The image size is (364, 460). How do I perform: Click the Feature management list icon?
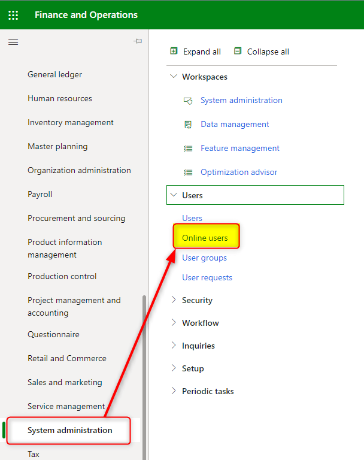pyautogui.click(x=188, y=149)
